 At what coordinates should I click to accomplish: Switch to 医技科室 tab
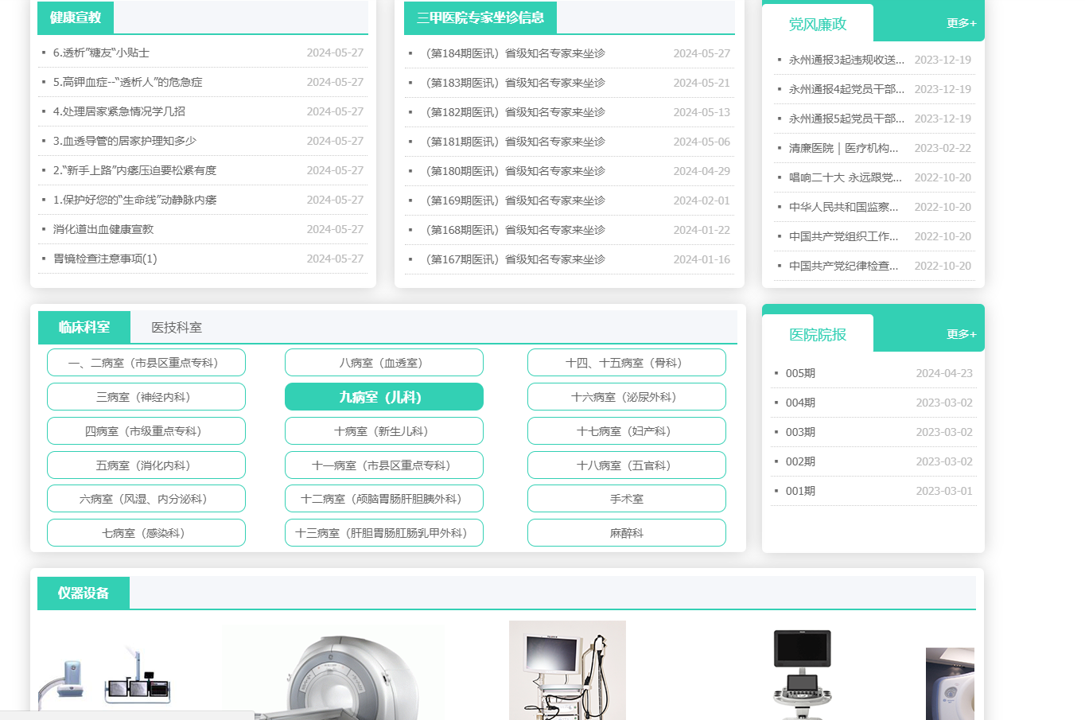[x=177, y=328]
